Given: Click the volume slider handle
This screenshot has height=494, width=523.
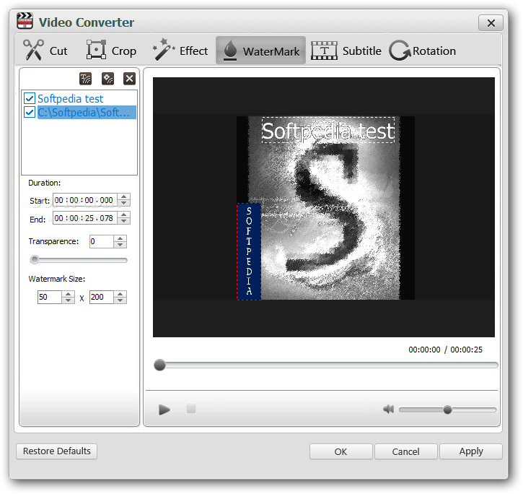Looking at the screenshot, I should (448, 409).
